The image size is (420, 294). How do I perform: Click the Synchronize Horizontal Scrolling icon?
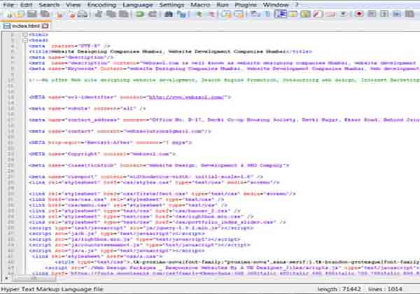tap(239, 14)
